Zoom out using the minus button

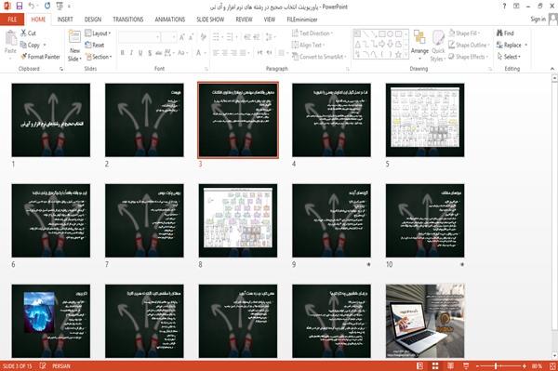[x=478, y=366]
